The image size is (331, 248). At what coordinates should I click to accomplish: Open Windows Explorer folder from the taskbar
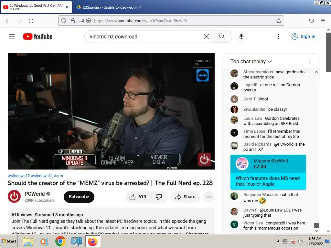pyautogui.click(x=28, y=241)
